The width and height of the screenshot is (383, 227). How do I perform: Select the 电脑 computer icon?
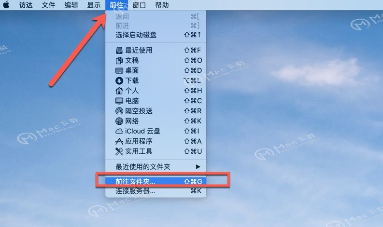tap(119, 101)
